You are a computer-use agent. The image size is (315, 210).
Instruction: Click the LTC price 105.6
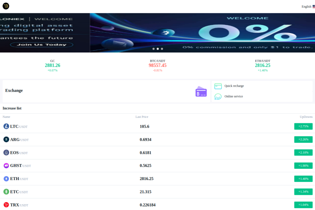tap(144, 126)
